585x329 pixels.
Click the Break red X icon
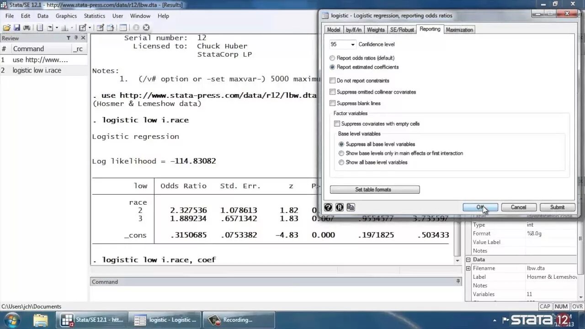click(146, 27)
